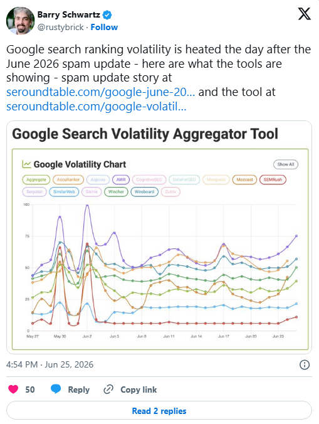
Task: Disable the Wincher series chip
Action: tap(116, 192)
